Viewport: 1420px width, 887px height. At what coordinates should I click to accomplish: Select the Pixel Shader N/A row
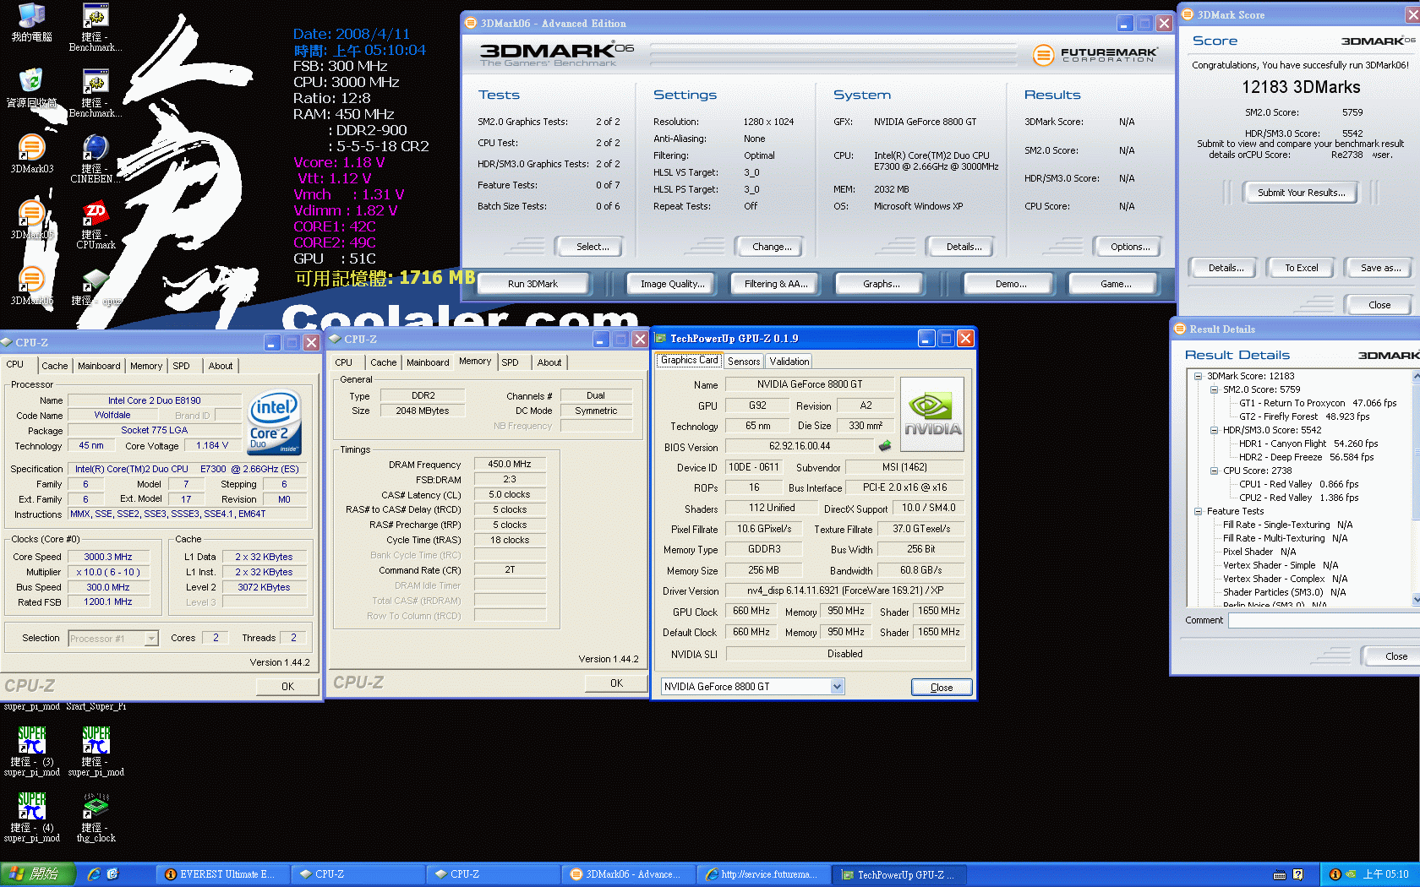tap(1259, 552)
